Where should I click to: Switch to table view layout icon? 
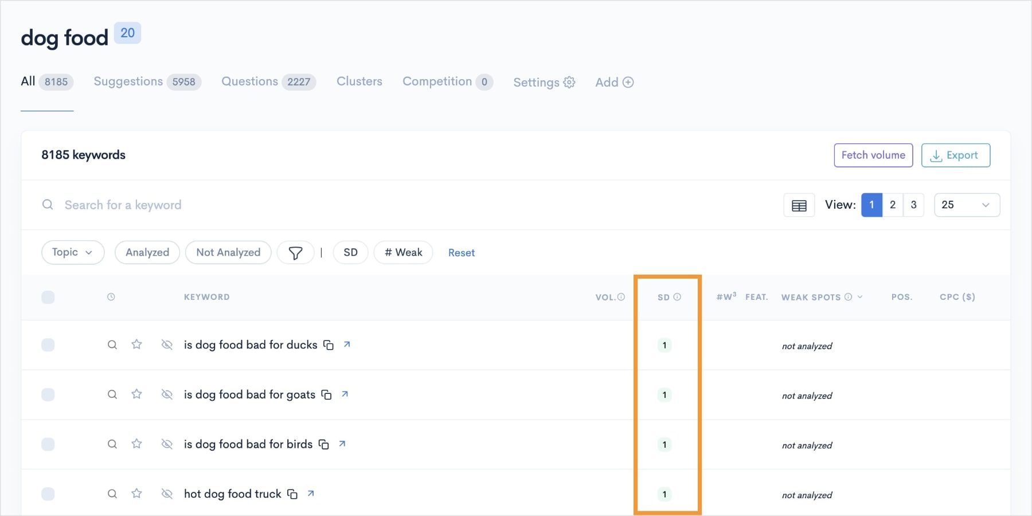799,205
